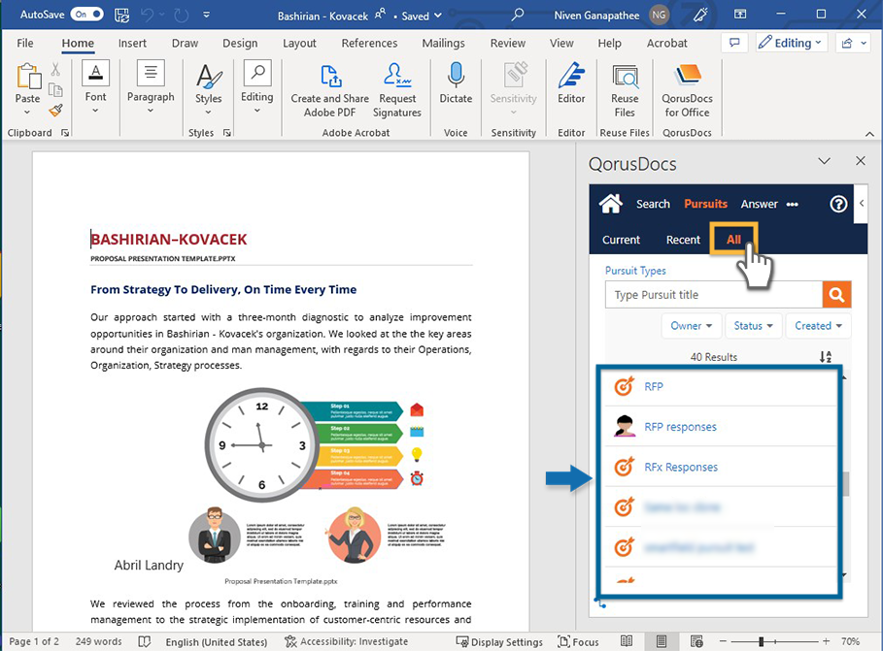The width and height of the screenshot is (883, 651).
Task: Launch QorusDocs for Office
Action: coord(687,91)
